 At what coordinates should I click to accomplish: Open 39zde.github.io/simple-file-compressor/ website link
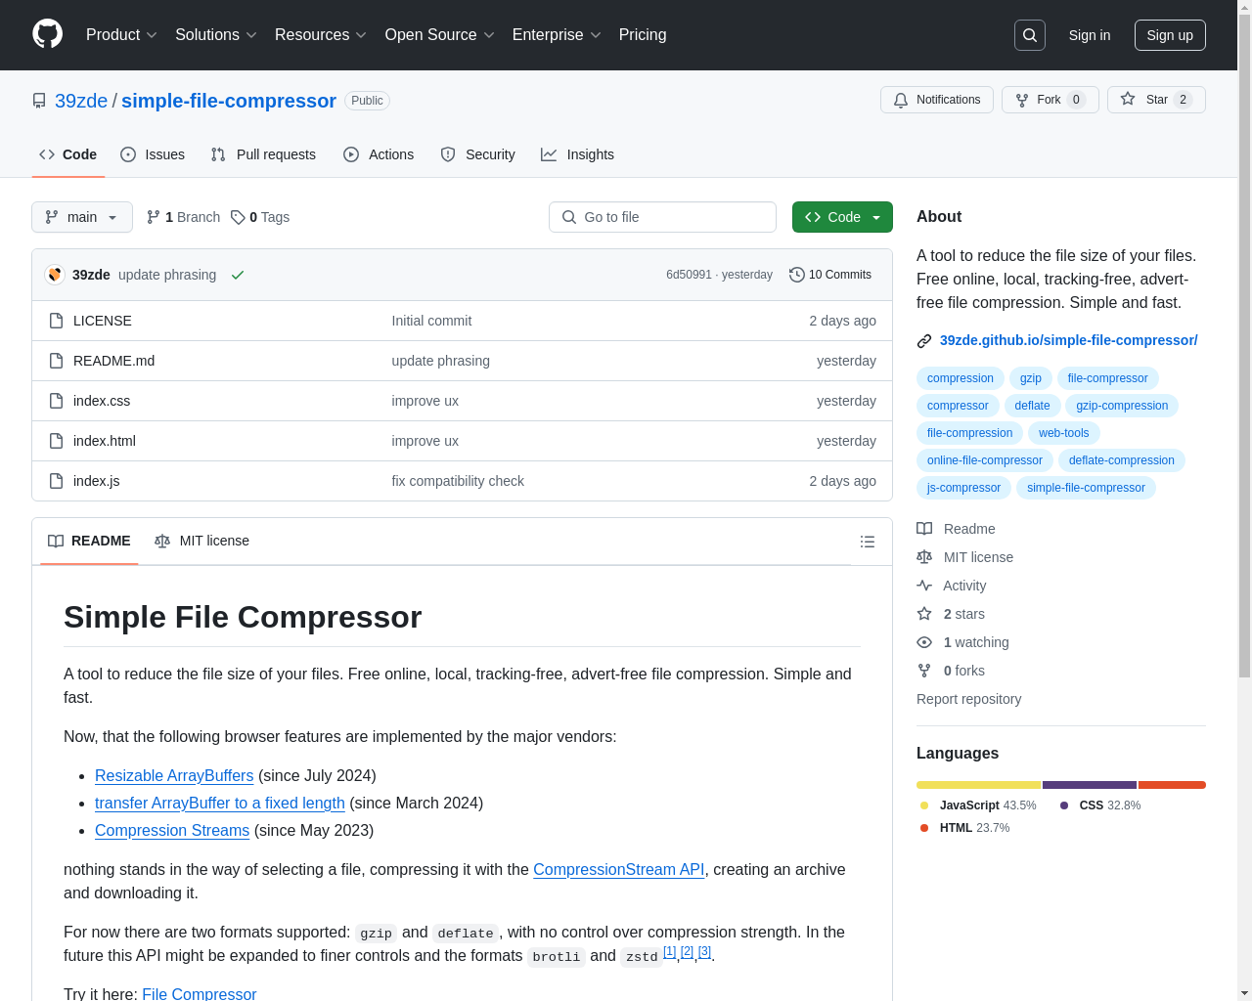pos(1068,340)
